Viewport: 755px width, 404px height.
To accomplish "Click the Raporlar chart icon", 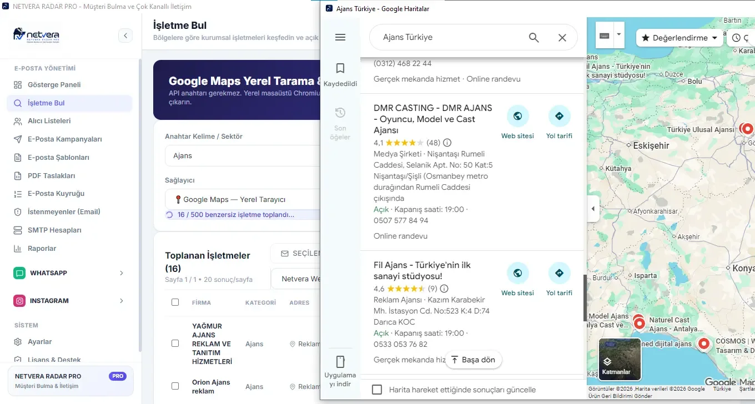I will pos(17,249).
